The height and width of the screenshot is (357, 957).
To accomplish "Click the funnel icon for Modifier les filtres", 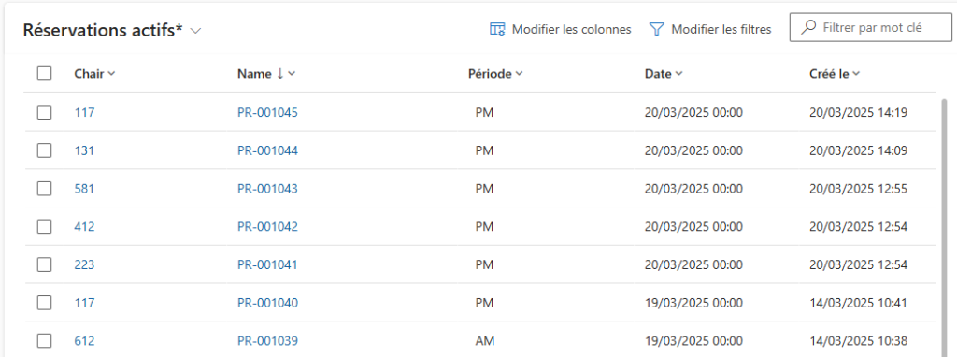I will 656,29.
